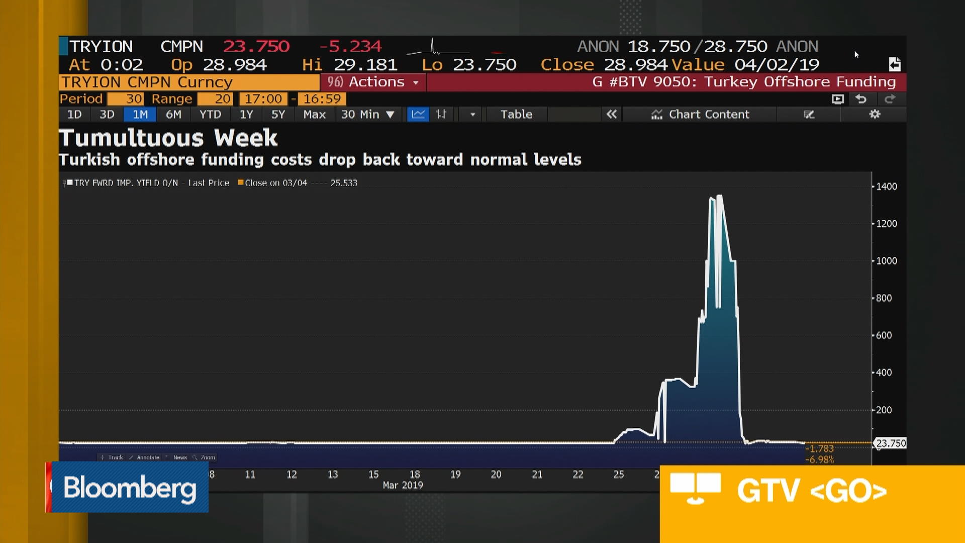Select the 1M period range
This screenshot has width=965, height=543.
(140, 115)
